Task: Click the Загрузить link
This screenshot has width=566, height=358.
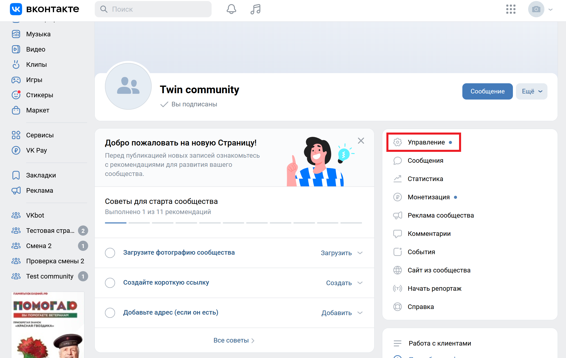Action: (x=336, y=253)
